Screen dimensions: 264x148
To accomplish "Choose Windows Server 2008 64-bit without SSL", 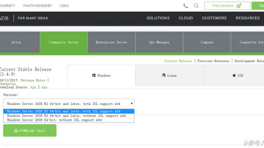I will tap(69, 120).
